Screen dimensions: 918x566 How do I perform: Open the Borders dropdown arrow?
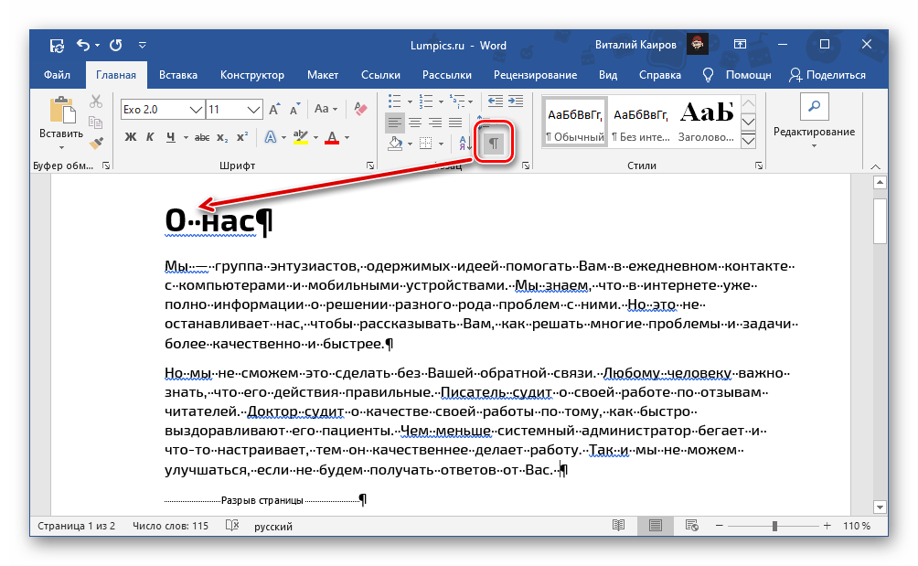click(x=441, y=144)
